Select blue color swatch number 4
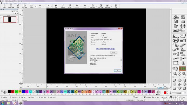 tap(23, 92)
